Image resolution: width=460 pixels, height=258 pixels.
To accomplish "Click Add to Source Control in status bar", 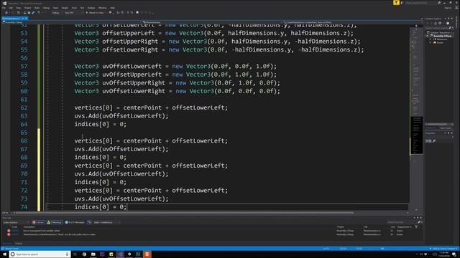I will (443, 249).
